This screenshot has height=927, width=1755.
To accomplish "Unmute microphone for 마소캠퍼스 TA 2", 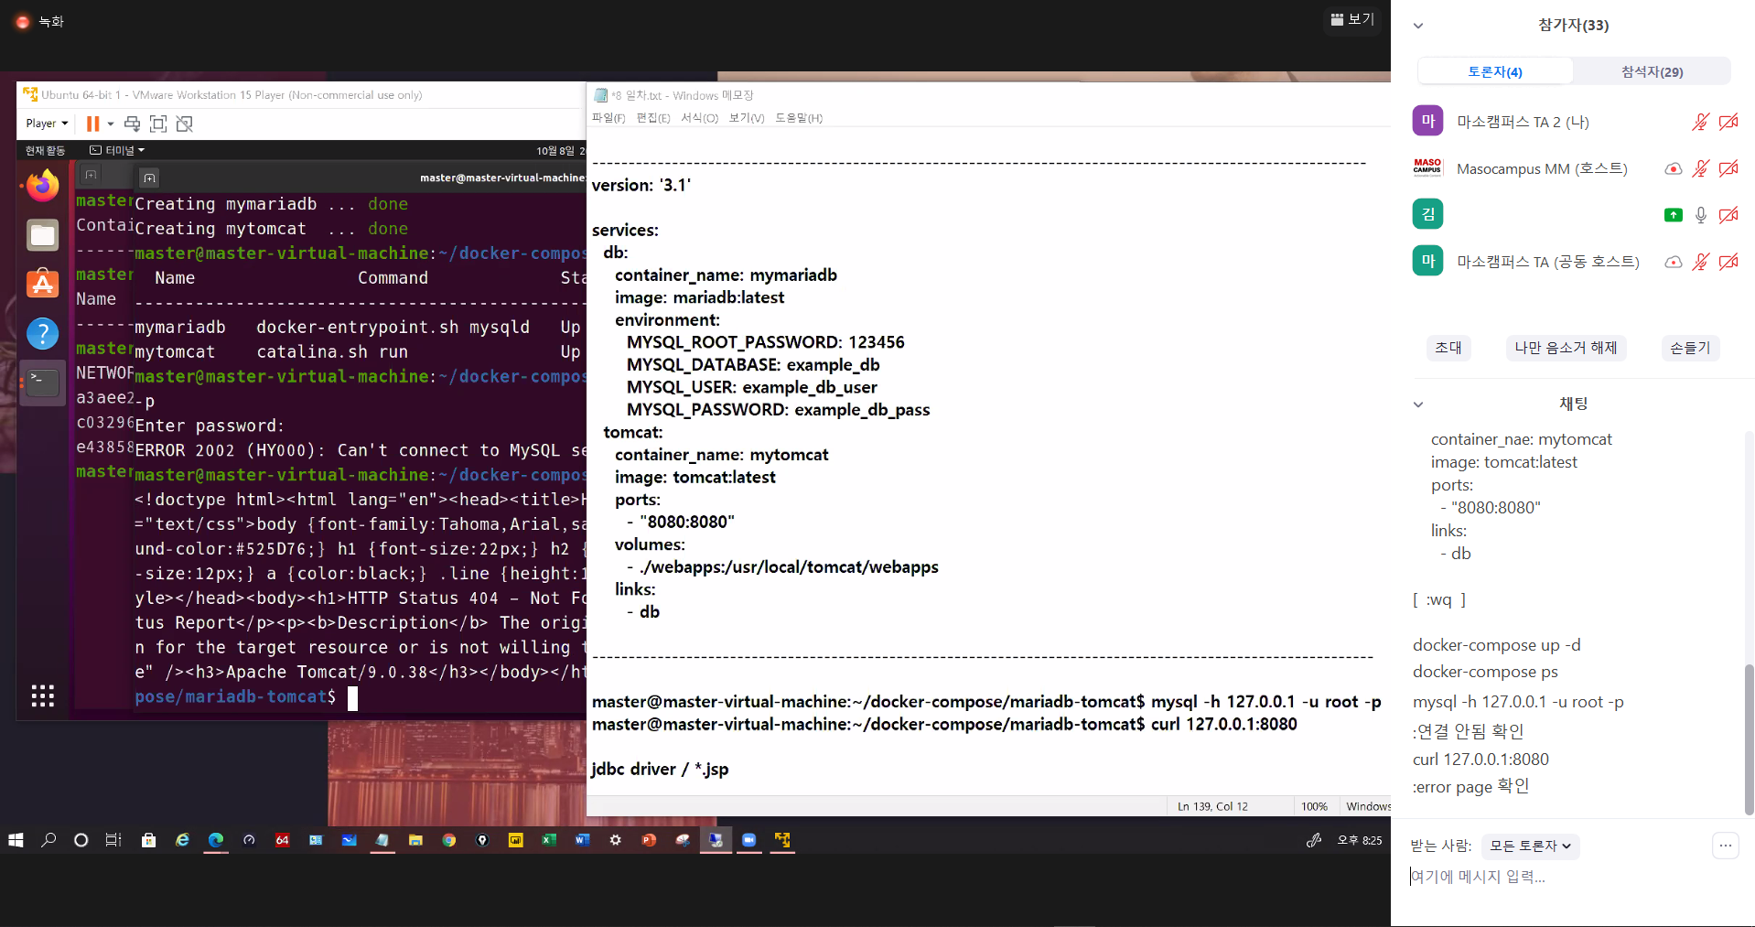I will (x=1700, y=122).
